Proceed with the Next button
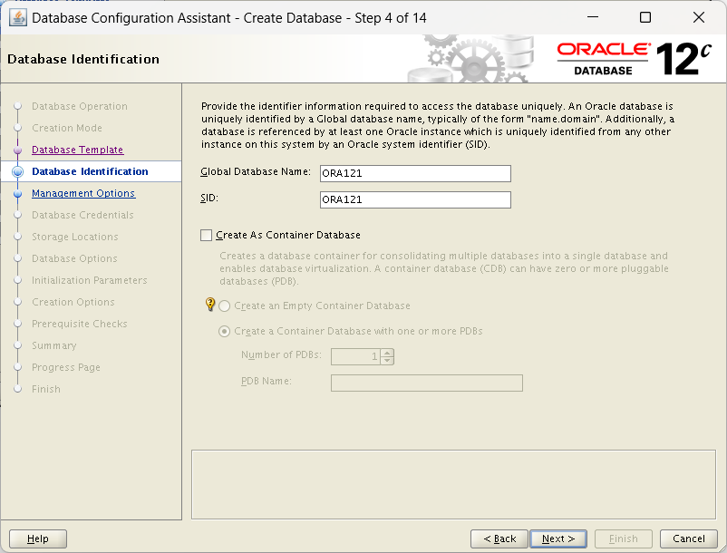 [558, 538]
